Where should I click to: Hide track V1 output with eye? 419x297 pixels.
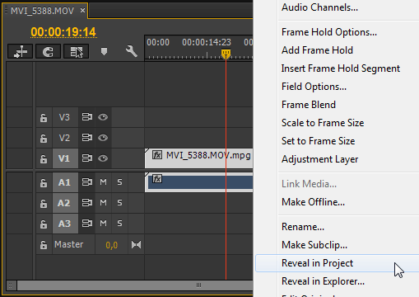pyautogui.click(x=103, y=158)
